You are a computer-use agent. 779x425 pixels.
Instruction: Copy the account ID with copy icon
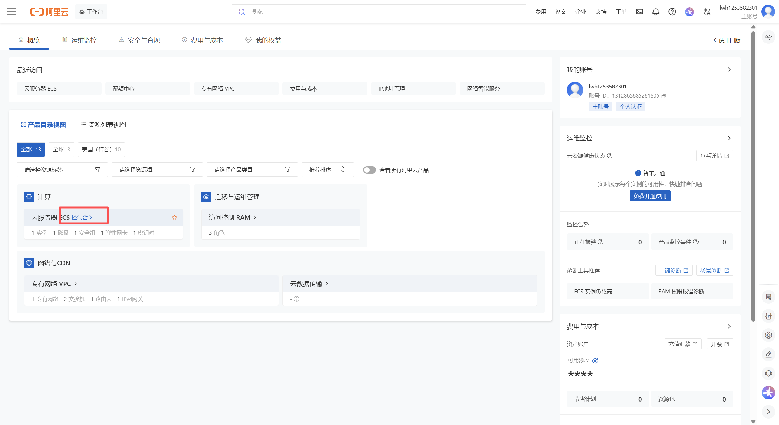[664, 96]
